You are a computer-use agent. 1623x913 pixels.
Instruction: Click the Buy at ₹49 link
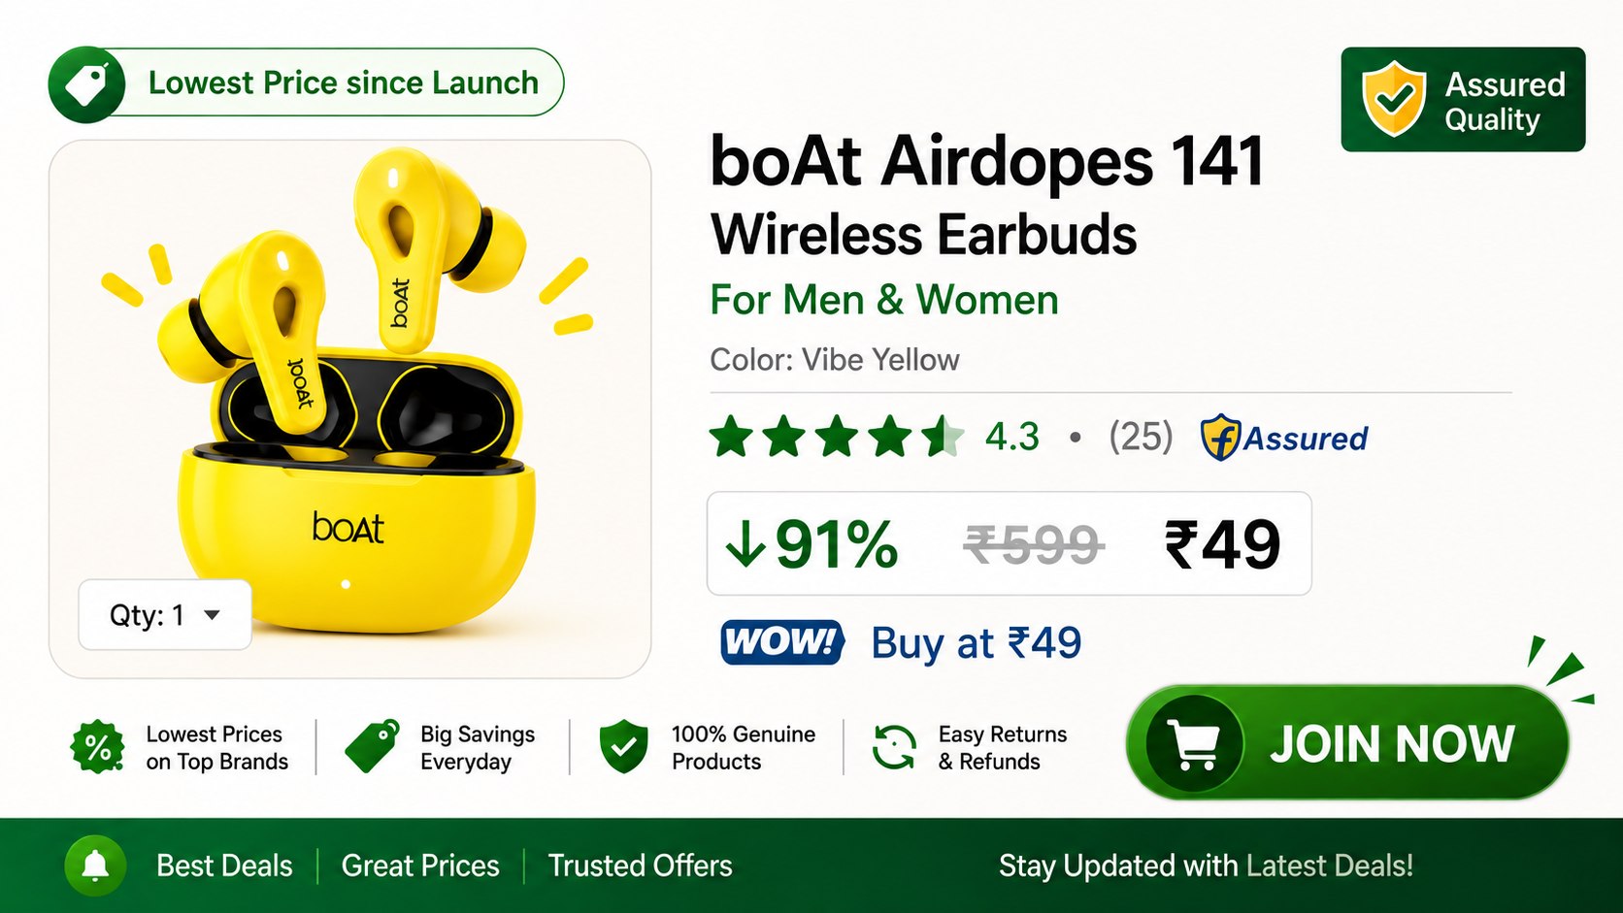pyautogui.click(x=977, y=643)
